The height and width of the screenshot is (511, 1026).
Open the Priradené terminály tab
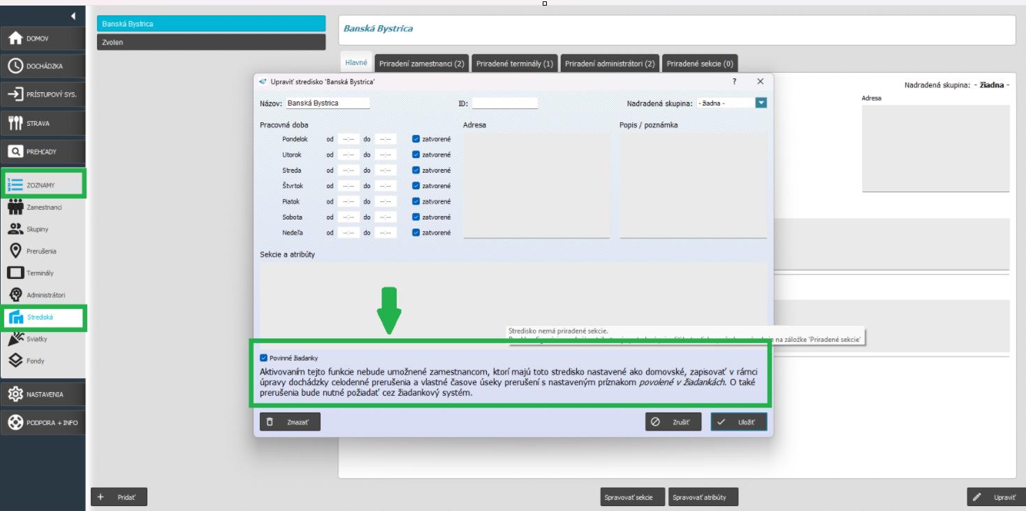tap(514, 64)
